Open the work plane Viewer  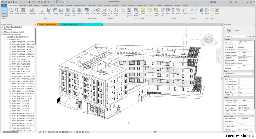(217, 11)
